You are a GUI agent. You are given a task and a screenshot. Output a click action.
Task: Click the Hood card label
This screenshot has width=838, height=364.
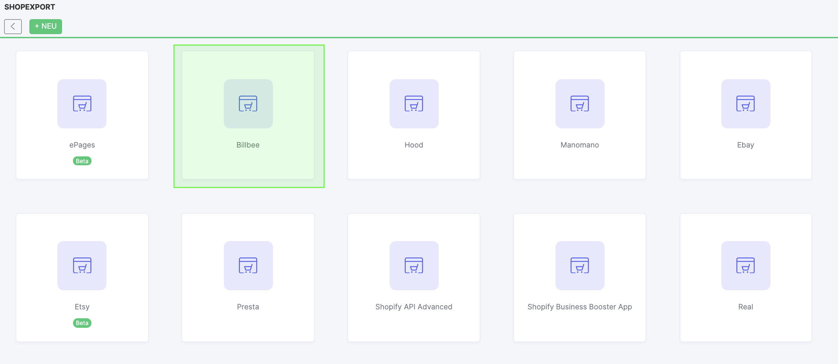tap(414, 145)
